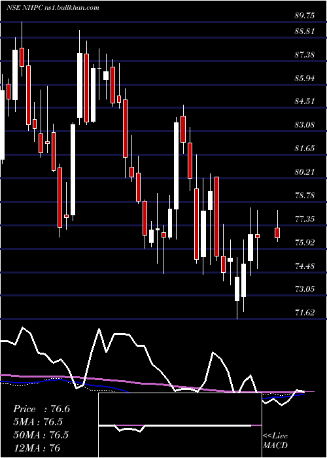Click the 89.75 price axis label
The height and width of the screenshot is (458, 327).
point(305,16)
